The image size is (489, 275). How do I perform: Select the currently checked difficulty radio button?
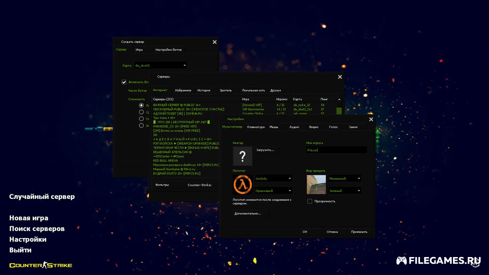tap(141, 105)
